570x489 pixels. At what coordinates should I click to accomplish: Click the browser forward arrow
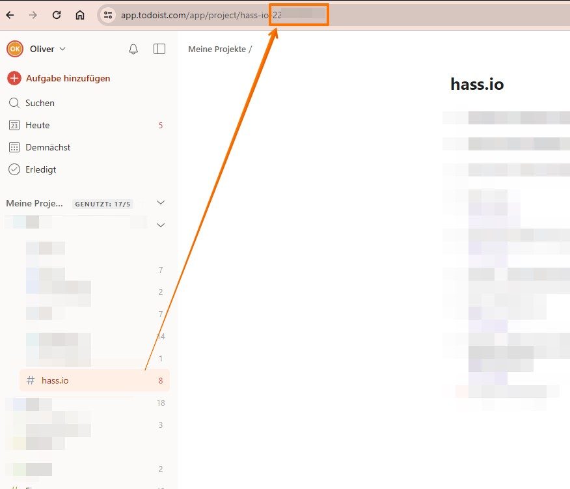[33, 15]
